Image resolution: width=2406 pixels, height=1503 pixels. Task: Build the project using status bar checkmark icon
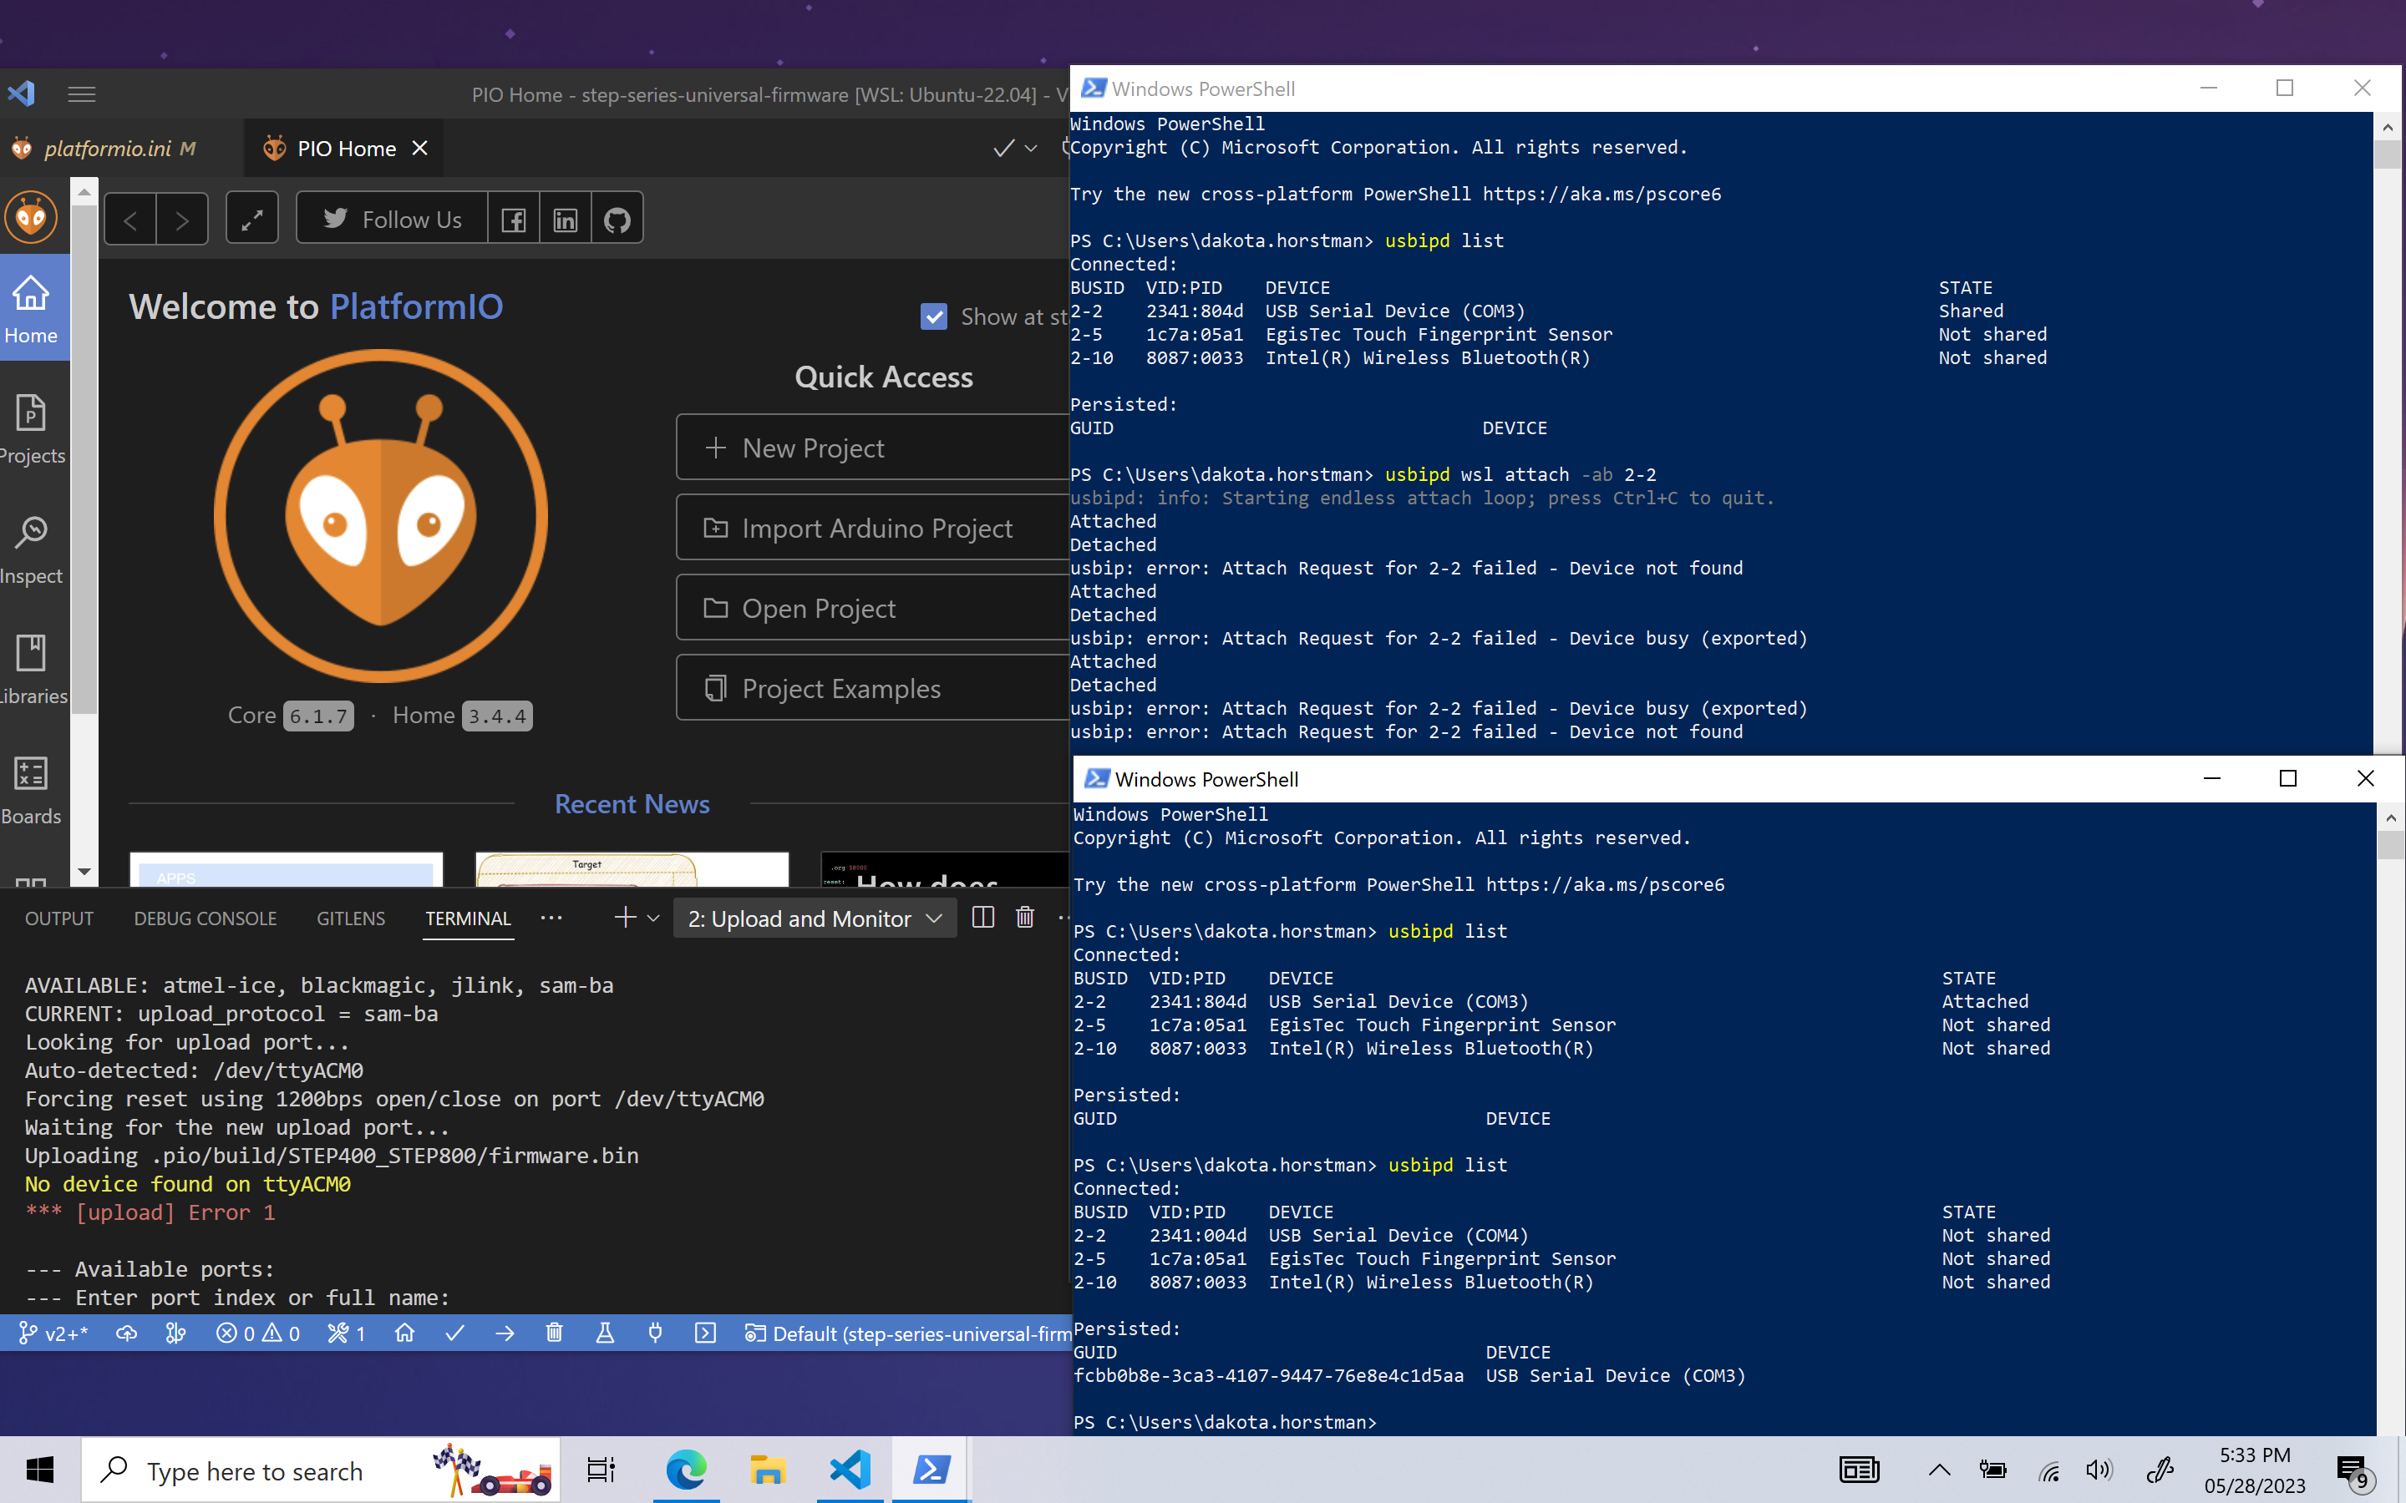pos(455,1333)
